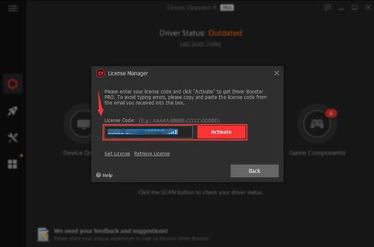Click the Back button

click(x=255, y=171)
